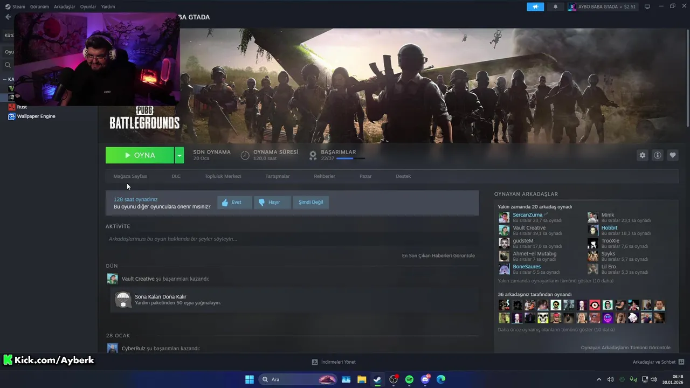690x388 pixels.
Task: Open the Pazar tab
Action: (x=365, y=176)
